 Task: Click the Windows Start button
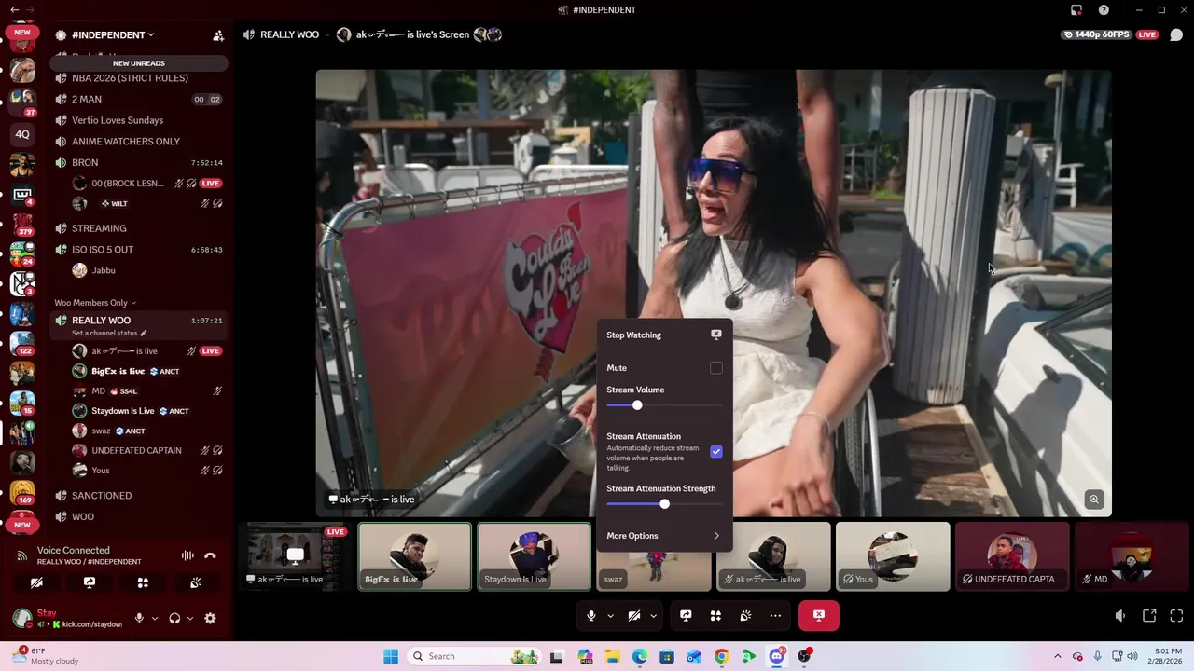pos(391,656)
